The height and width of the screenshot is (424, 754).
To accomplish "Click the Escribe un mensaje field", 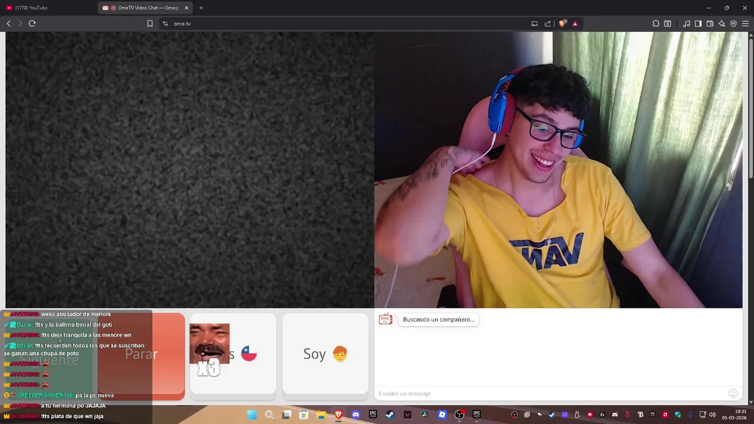I will pos(551,393).
